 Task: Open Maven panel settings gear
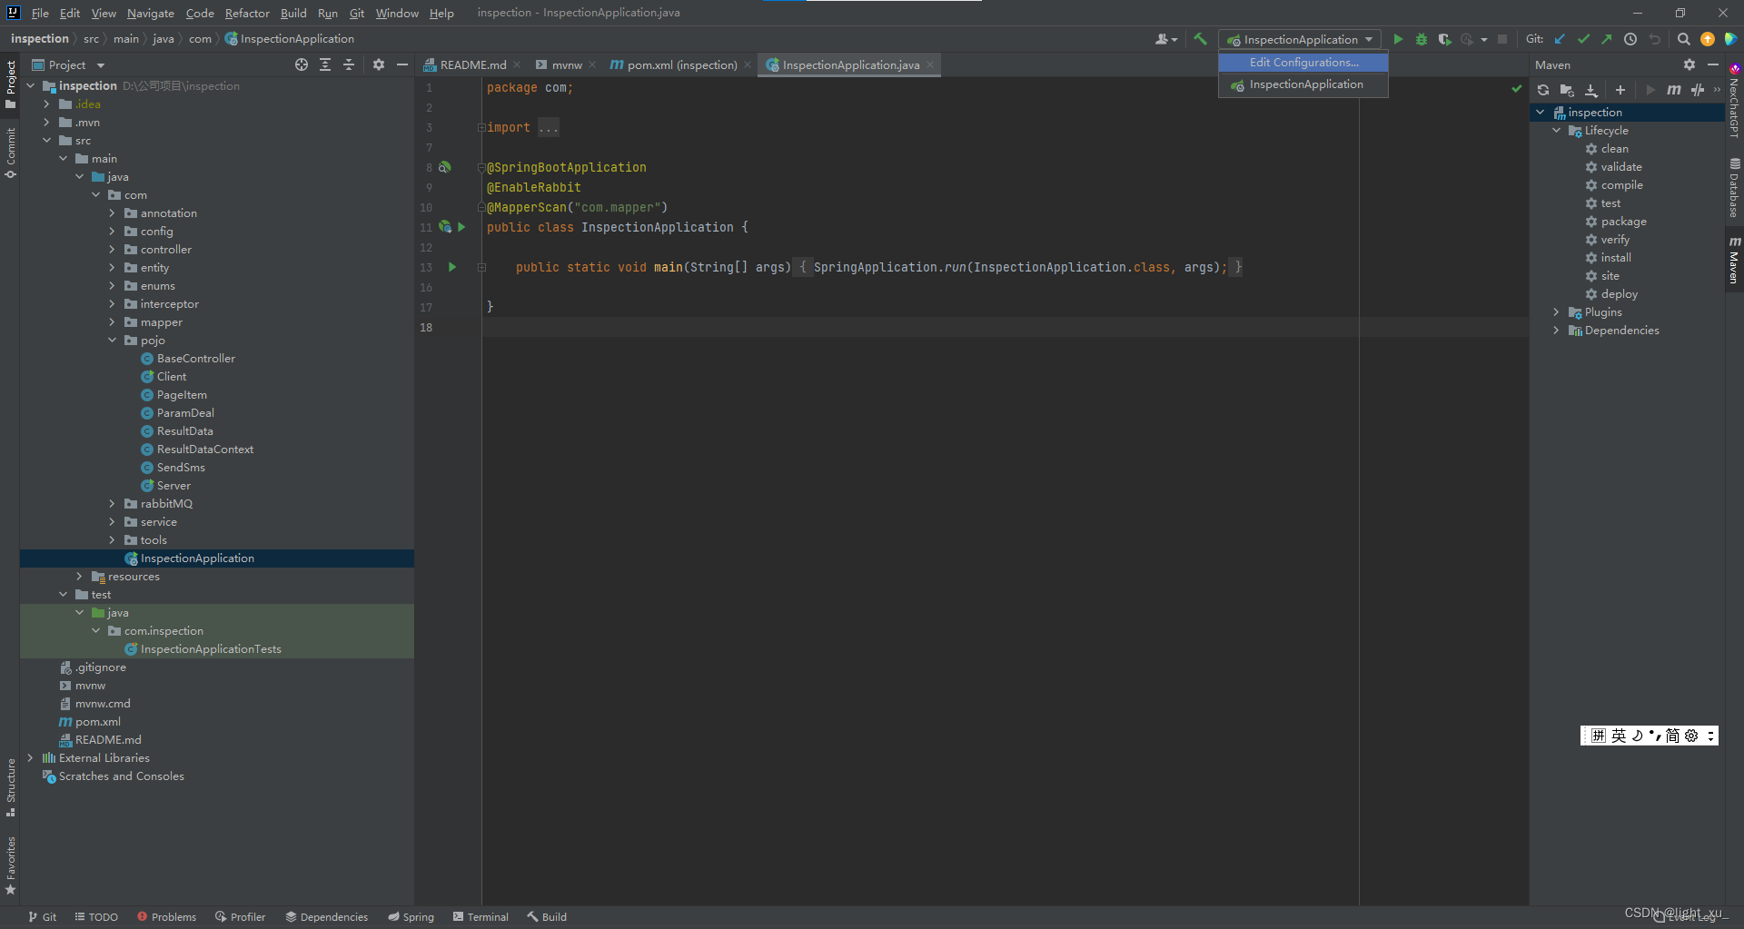point(1689,64)
